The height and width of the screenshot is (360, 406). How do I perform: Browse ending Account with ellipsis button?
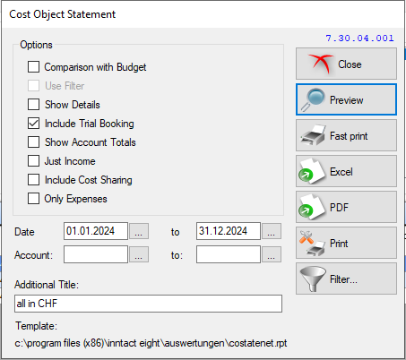point(272,254)
